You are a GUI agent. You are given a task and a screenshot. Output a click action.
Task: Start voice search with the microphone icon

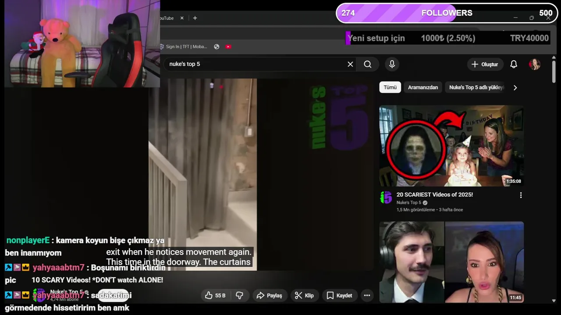click(392, 64)
